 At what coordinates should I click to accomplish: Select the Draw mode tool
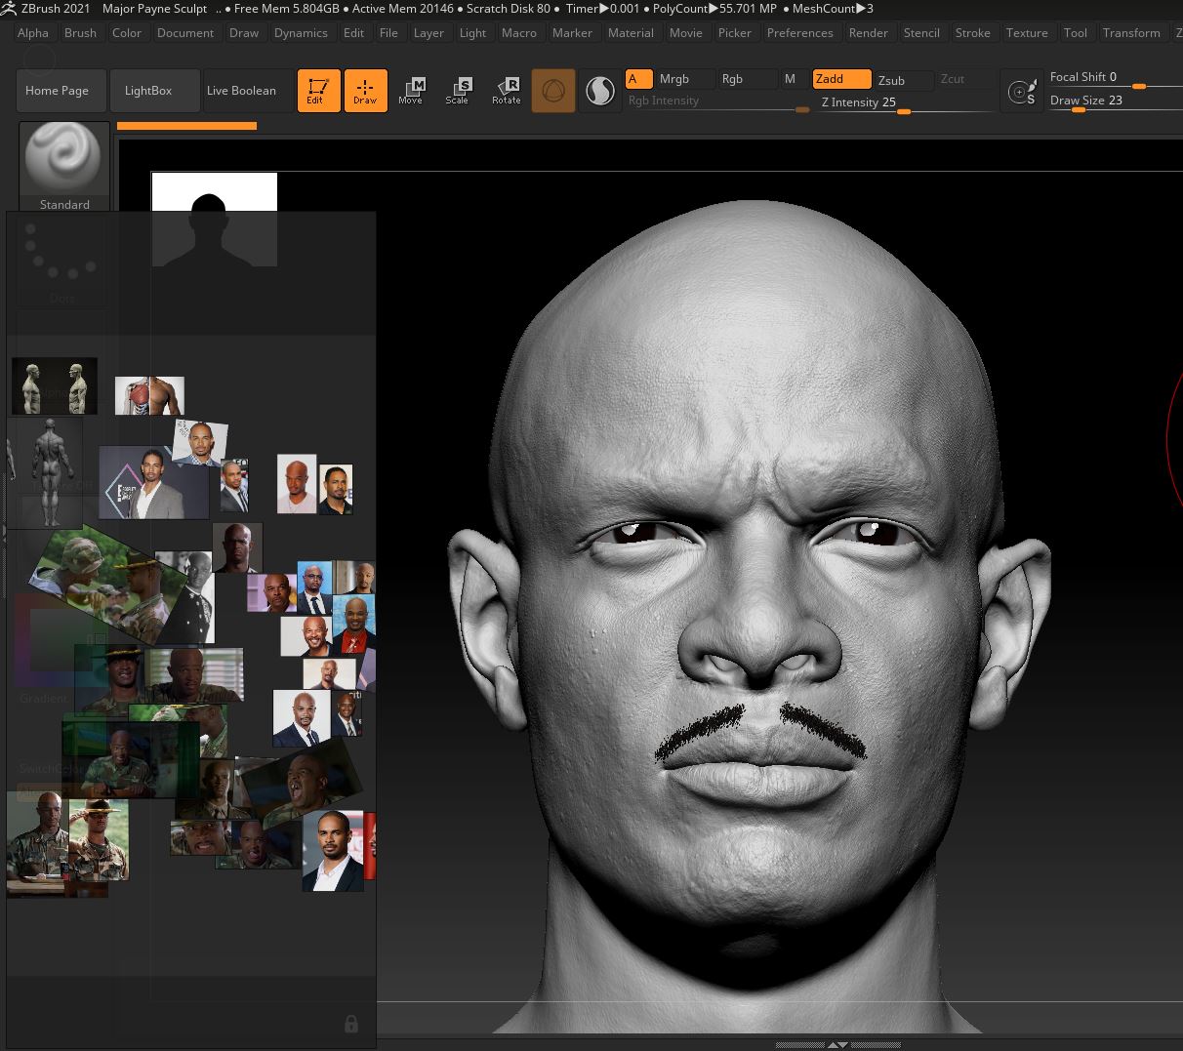(365, 90)
